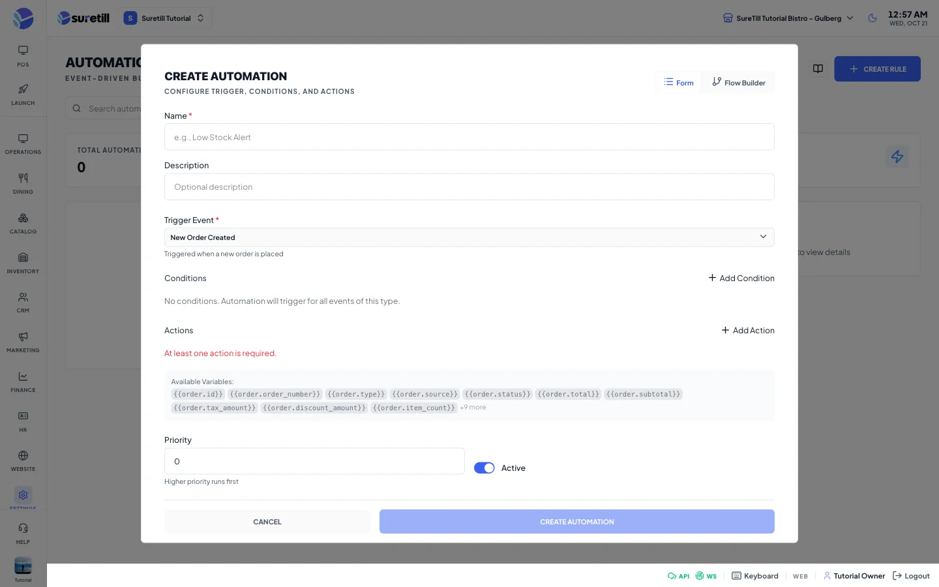939x587 pixels.
Task: Expand the Suretill Tutorial workspace selector
Action: pyautogui.click(x=165, y=18)
